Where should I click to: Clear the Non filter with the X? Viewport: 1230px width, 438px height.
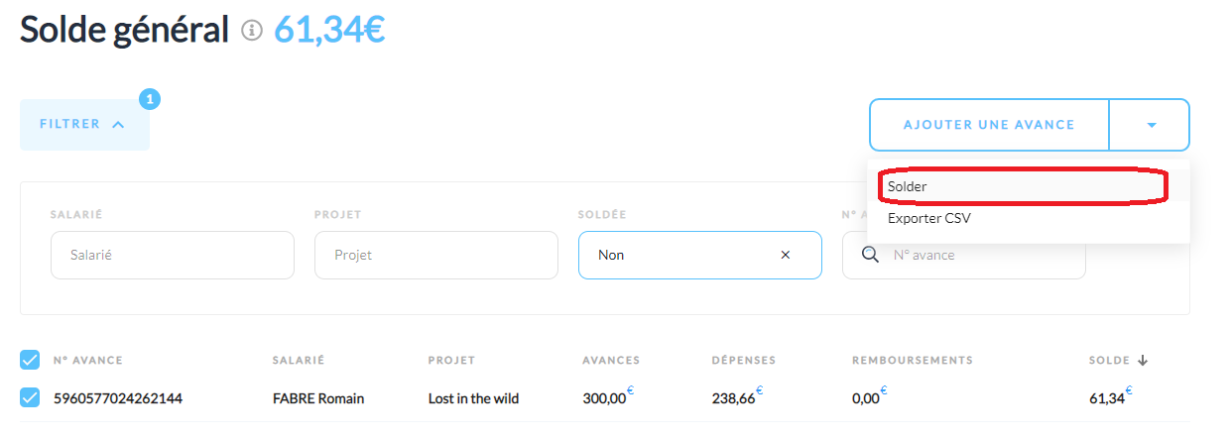[786, 255]
